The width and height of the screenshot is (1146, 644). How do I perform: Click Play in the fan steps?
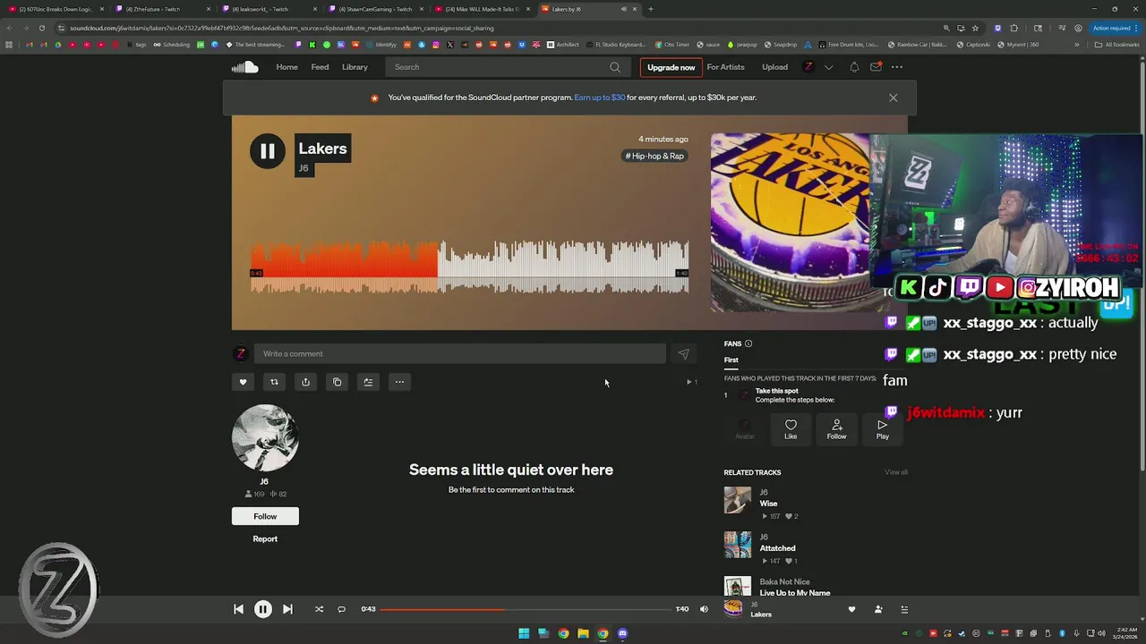(883, 429)
